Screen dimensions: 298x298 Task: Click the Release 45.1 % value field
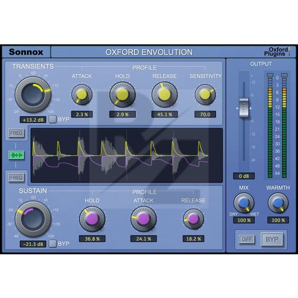point(164,114)
